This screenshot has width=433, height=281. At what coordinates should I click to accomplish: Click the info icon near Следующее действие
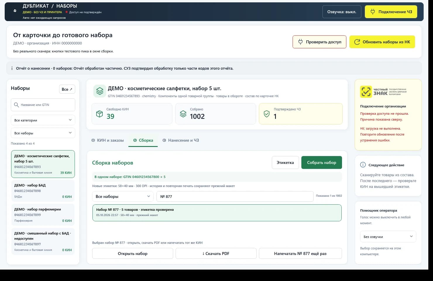click(x=363, y=165)
